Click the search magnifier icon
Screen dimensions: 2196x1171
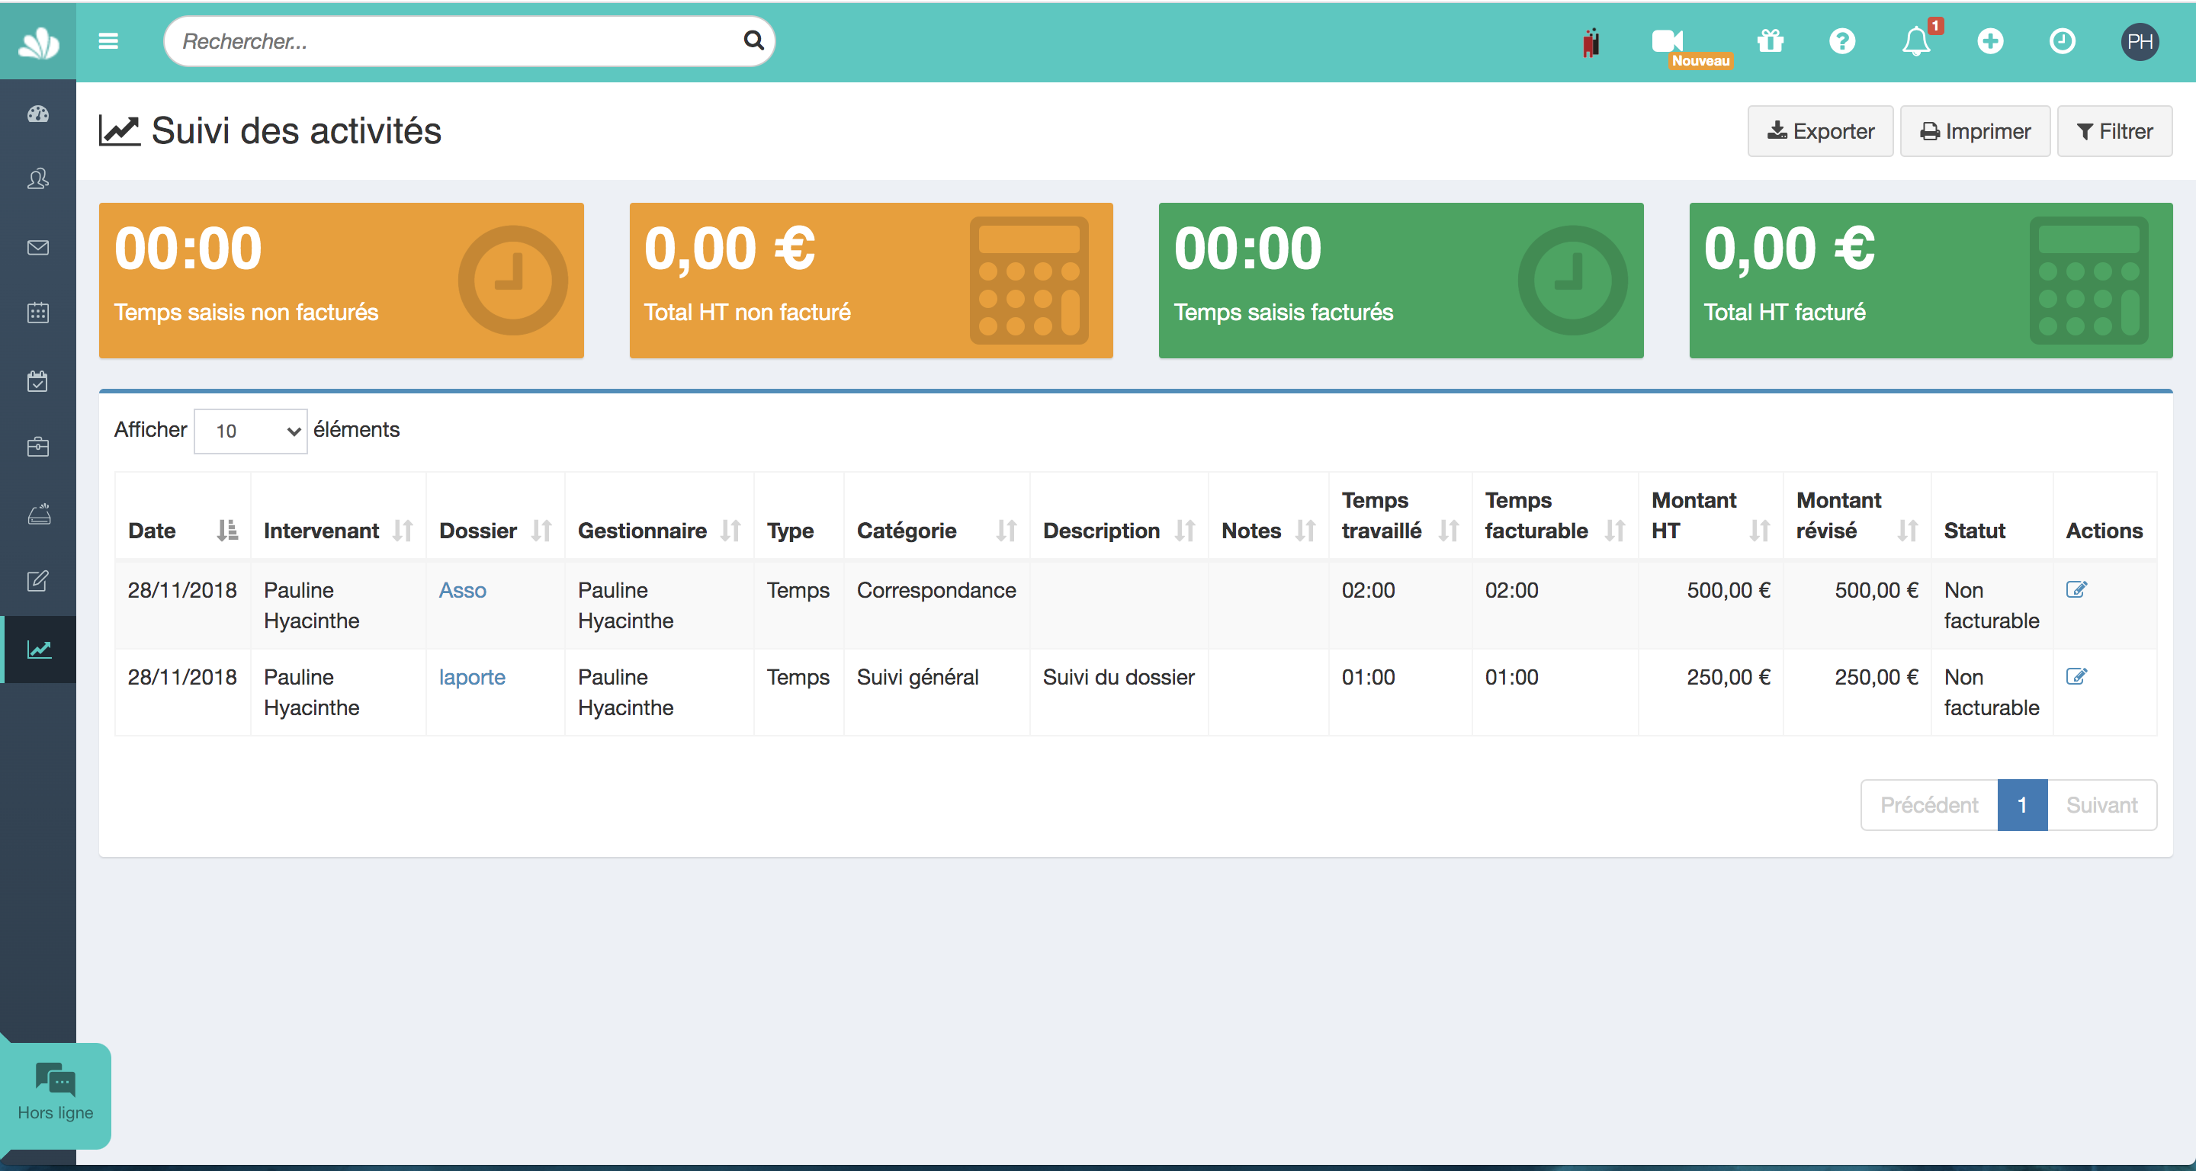point(753,40)
